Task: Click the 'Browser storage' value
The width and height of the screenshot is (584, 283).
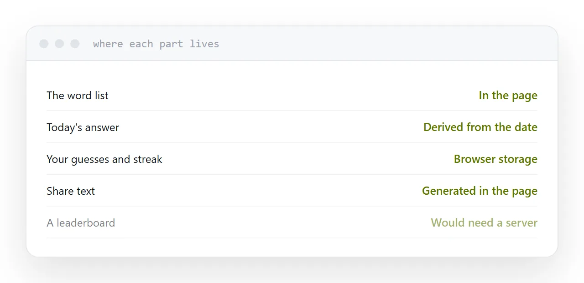Action: (x=495, y=159)
